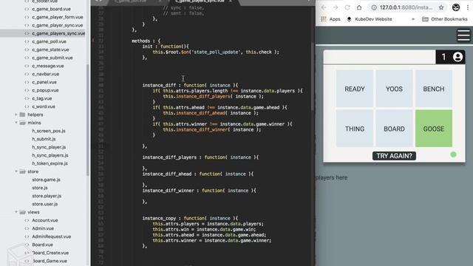
Task: Open c_game_player_form.vue in the sidebar
Action: (x=58, y=17)
